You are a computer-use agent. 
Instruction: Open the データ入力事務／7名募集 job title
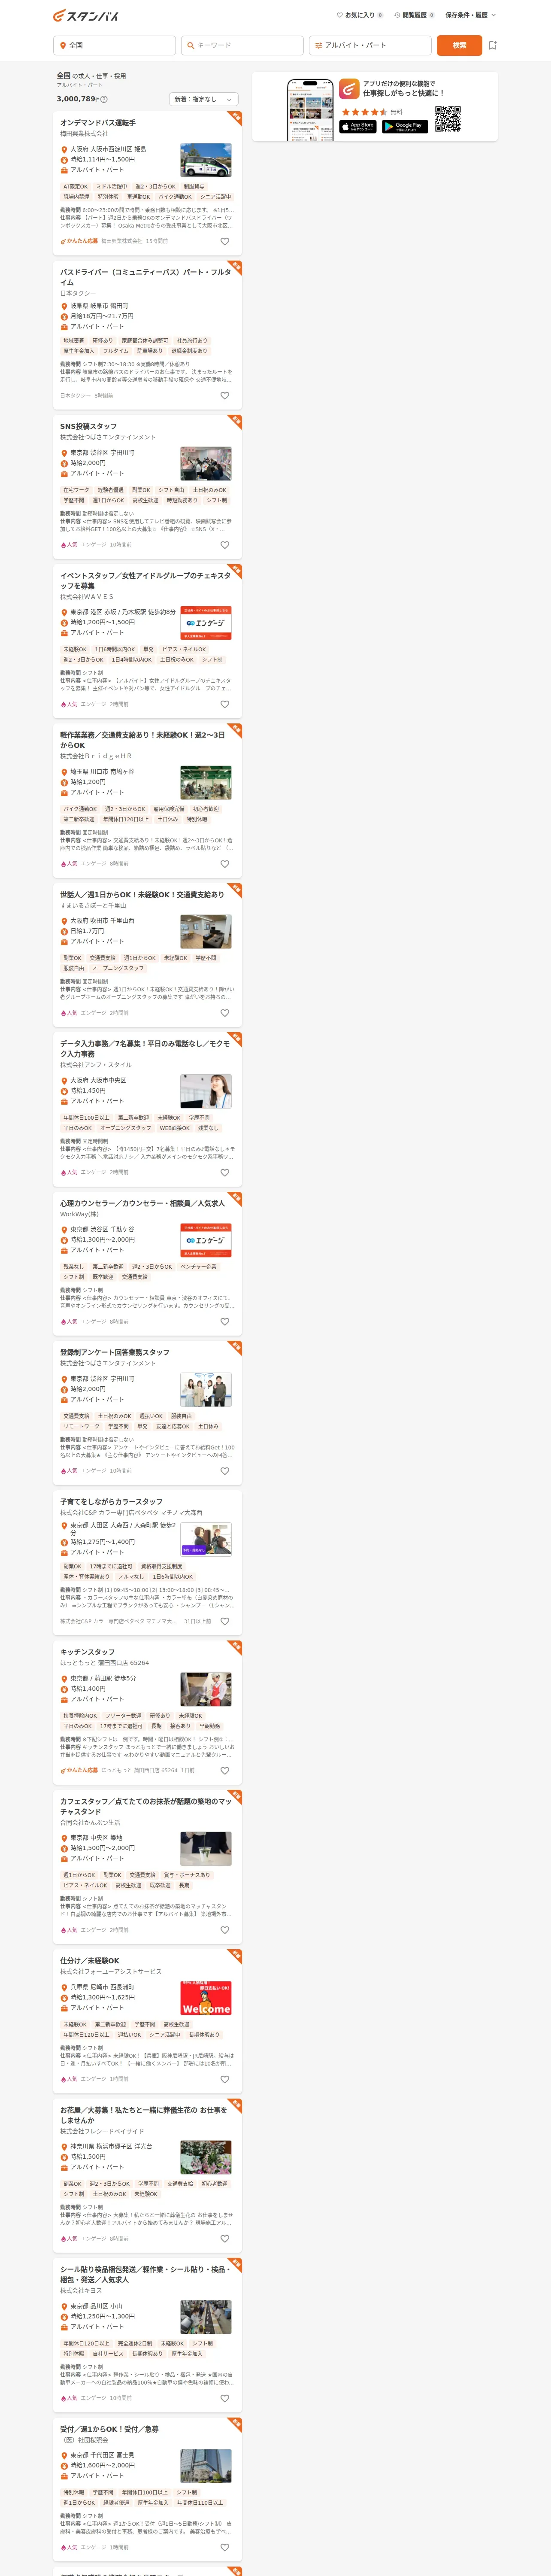[x=145, y=1049]
